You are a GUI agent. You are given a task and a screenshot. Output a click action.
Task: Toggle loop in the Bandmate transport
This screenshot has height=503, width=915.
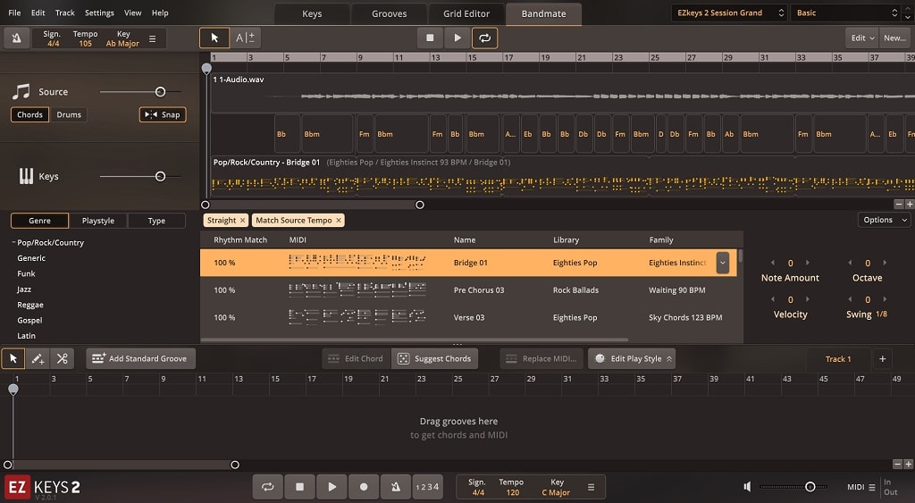485,38
